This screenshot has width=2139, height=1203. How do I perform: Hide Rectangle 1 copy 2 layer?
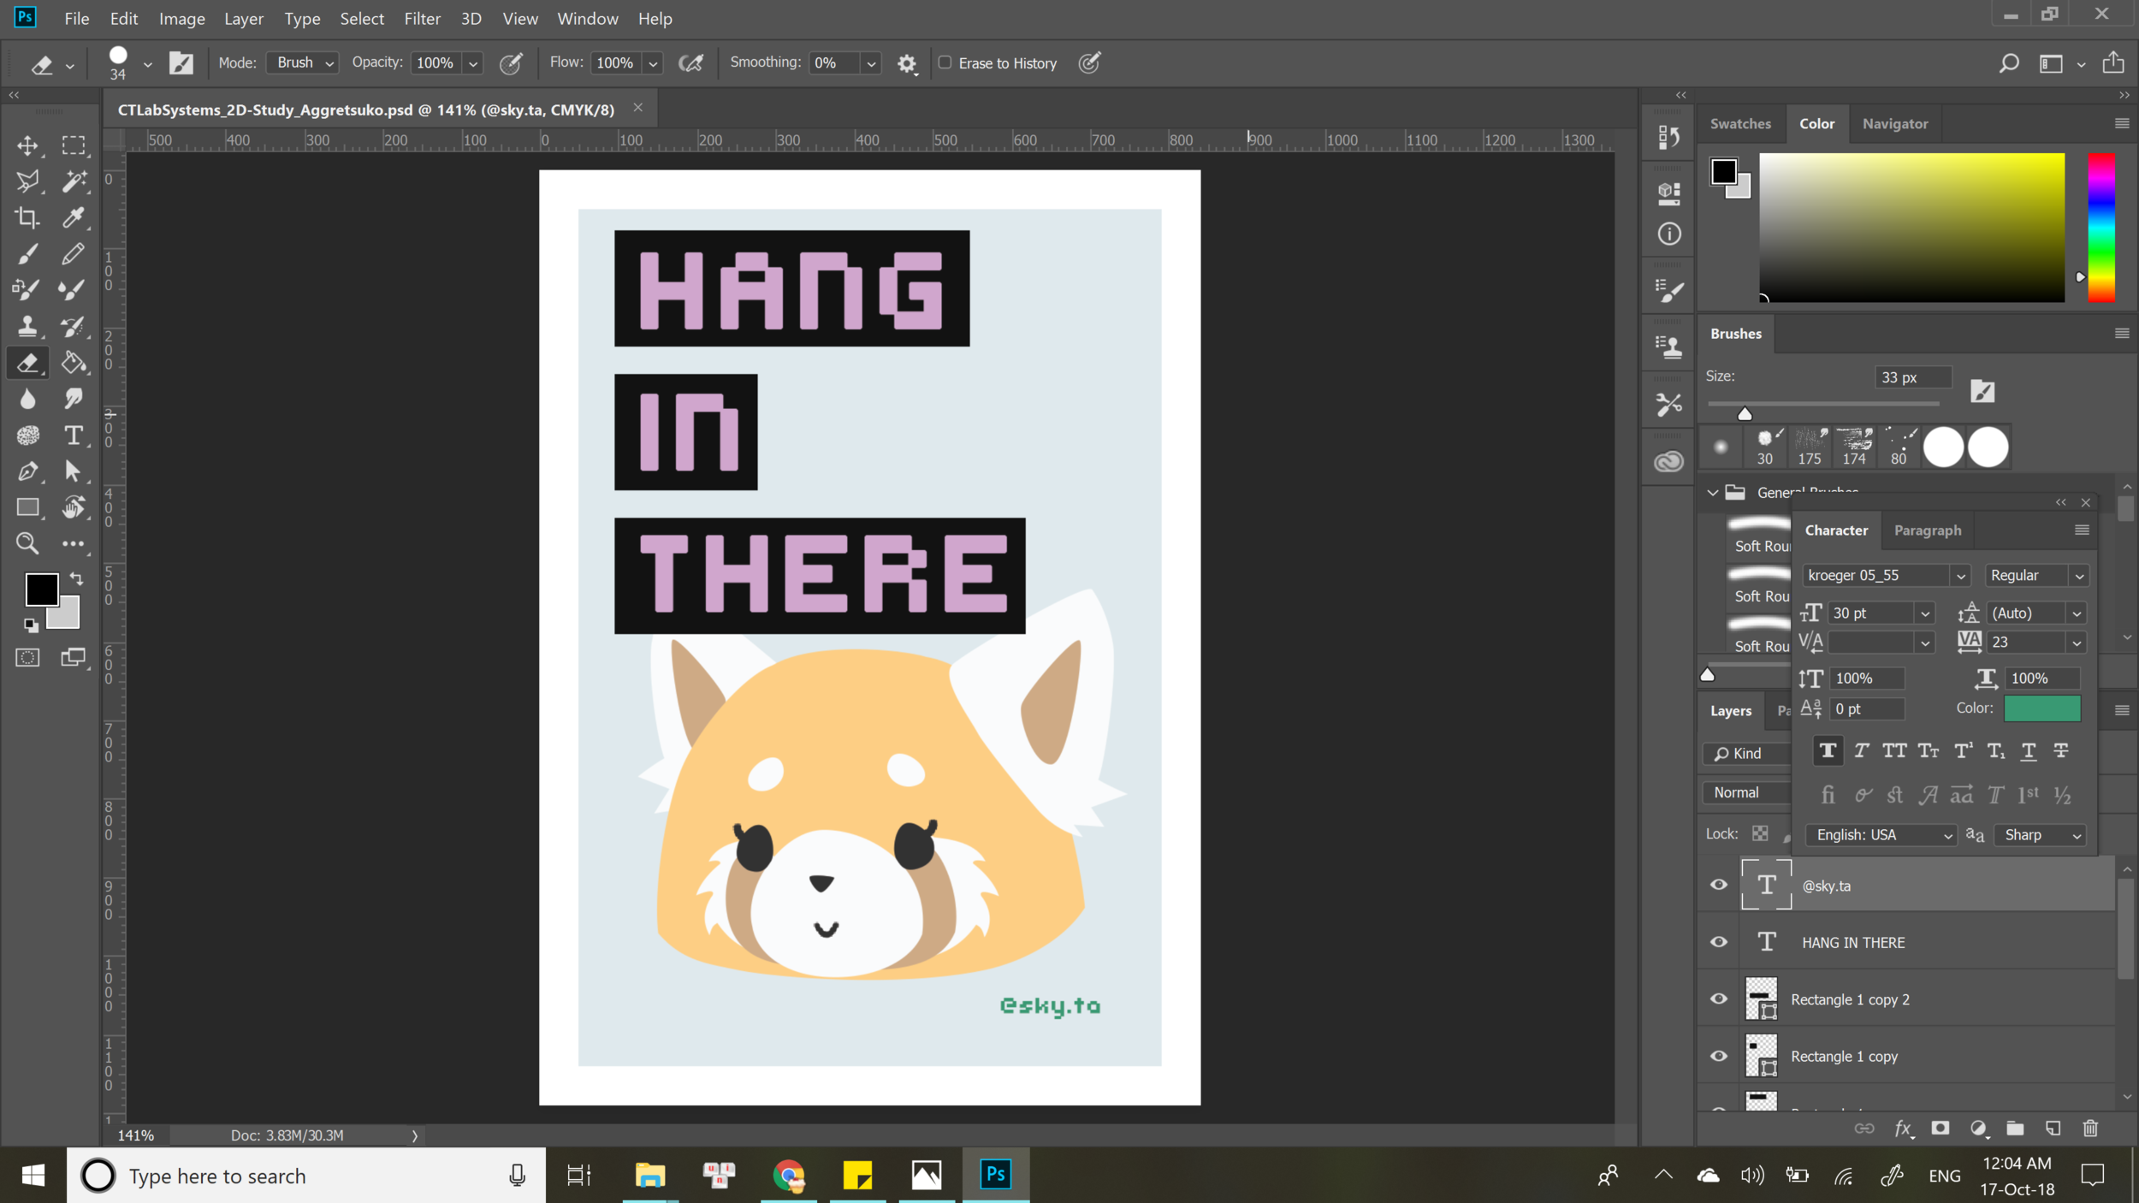pyautogui.click(x=1718, y=999)
